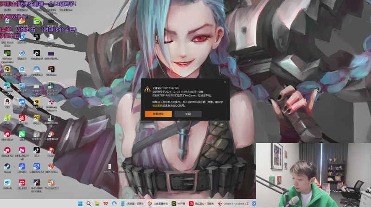Open the Windows Start menu
Screen dimensions: 371x208
[80, 203]
